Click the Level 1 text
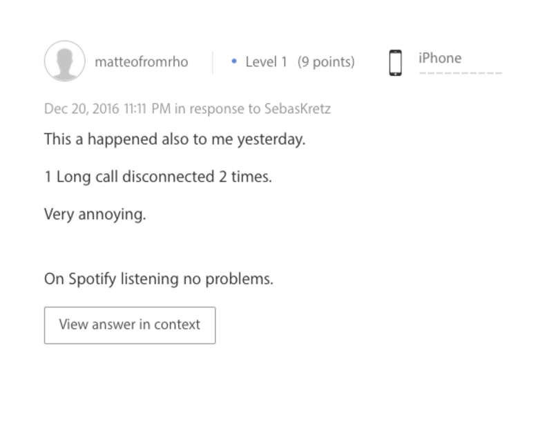The image size is (547, 422). coord(266,62)
